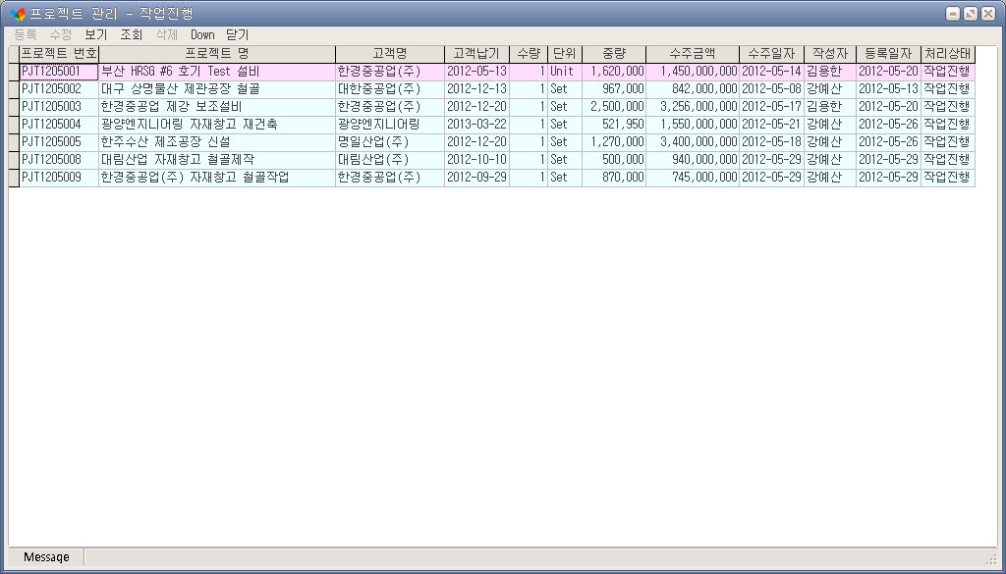Viewport: 1006px width, 574px height.
Task: Click order date 2012-05-08
Action: tap(771, 89)
